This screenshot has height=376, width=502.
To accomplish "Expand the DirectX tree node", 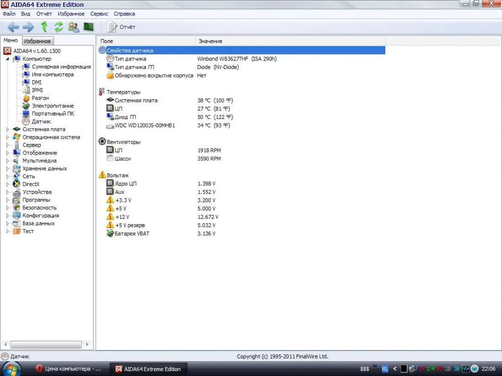I will click(x=7, y=184).
